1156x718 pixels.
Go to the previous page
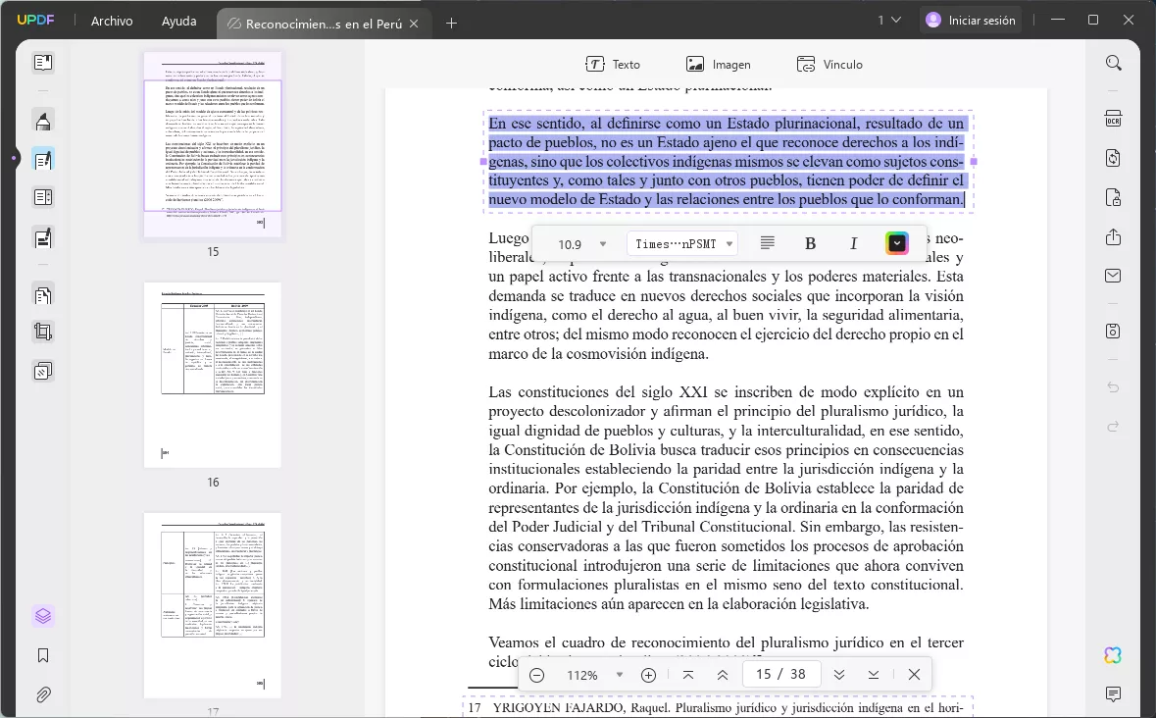tap(723, 675)
